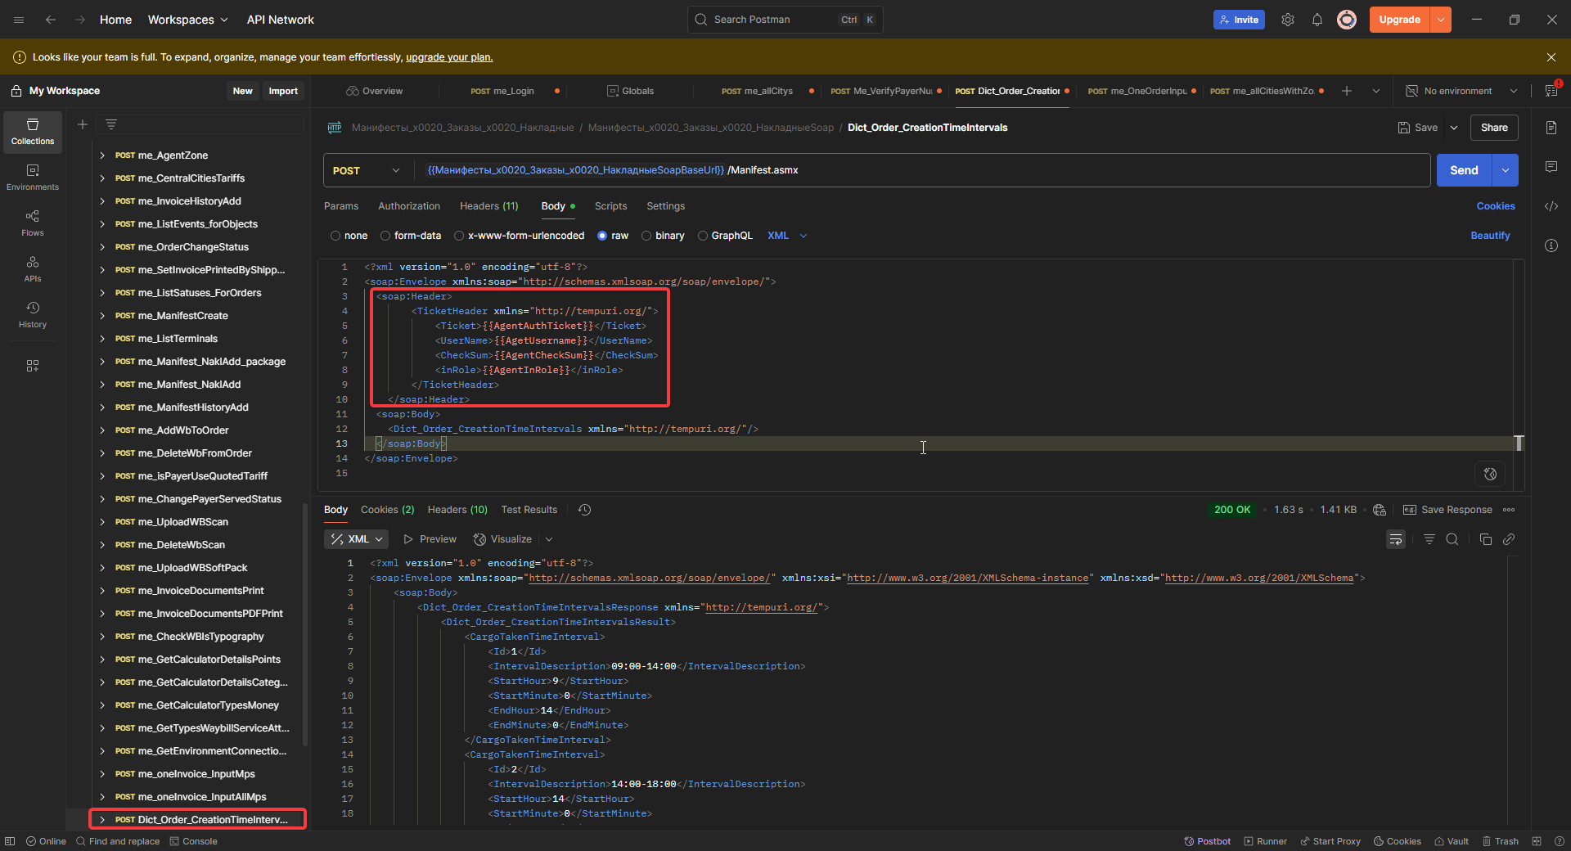Click the upgrade your plan link
This screenshot has height=851, width=1571.
tap(449, 57)
